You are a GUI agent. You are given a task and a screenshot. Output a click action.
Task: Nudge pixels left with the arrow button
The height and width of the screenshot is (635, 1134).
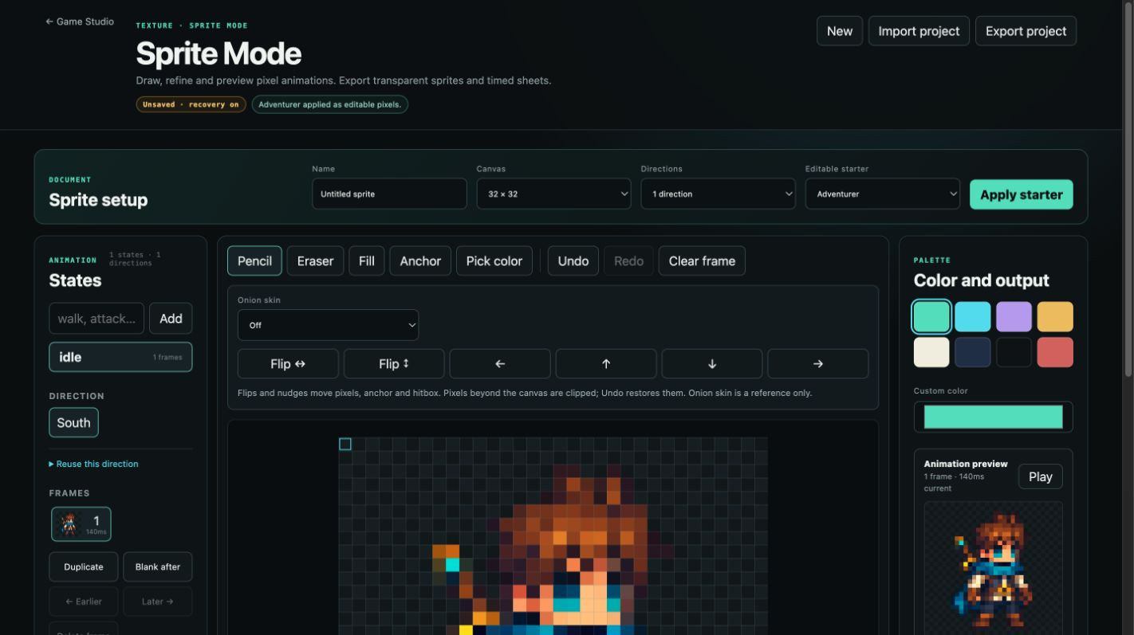tap(500, 363)
